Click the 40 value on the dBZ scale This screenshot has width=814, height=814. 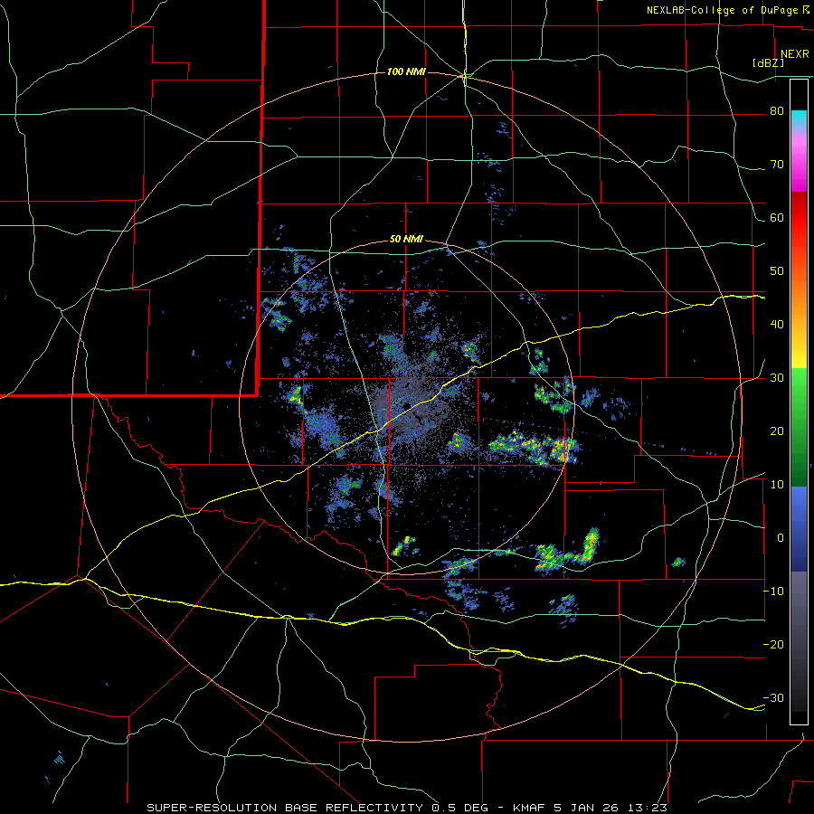[x=777, y=325]
